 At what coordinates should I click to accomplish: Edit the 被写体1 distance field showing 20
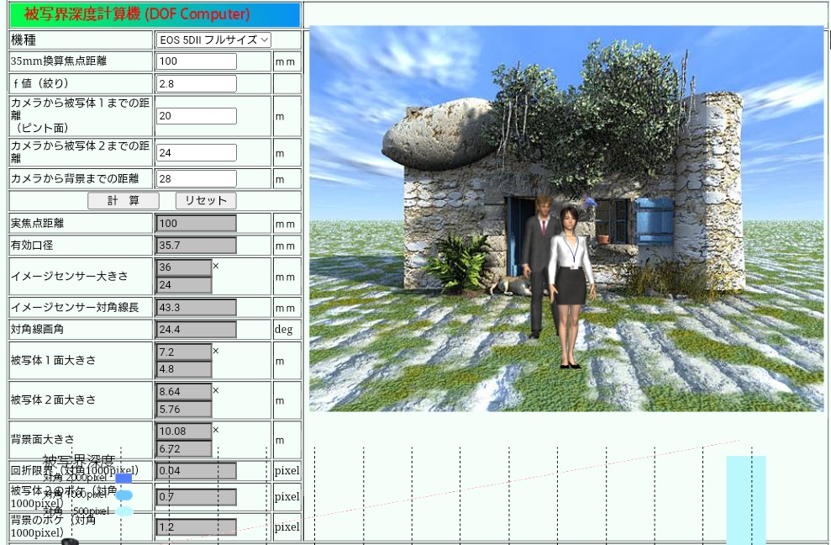196,116
